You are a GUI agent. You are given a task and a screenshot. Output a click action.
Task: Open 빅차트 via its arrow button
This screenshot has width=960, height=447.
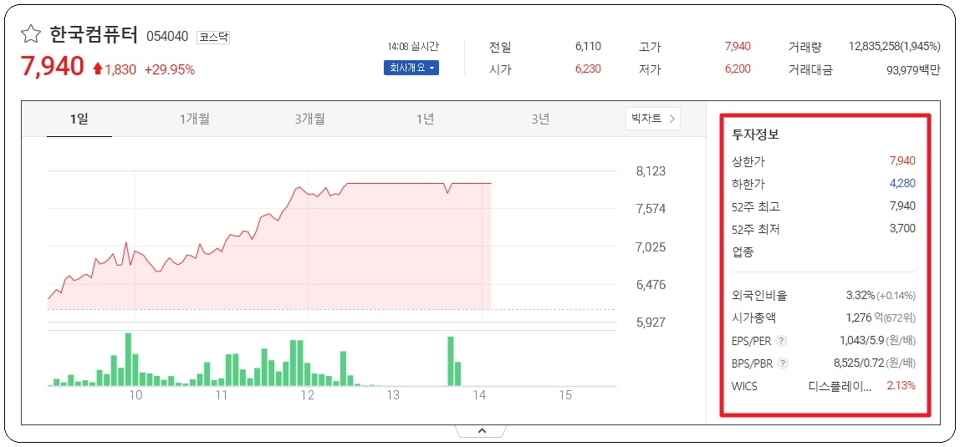point(652,119)
